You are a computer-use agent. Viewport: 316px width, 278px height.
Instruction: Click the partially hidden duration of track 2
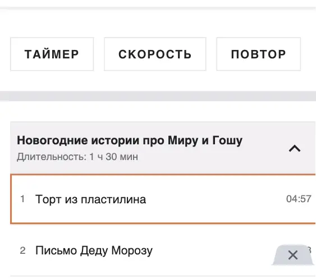pyautogui.click(x=309, y=250)
